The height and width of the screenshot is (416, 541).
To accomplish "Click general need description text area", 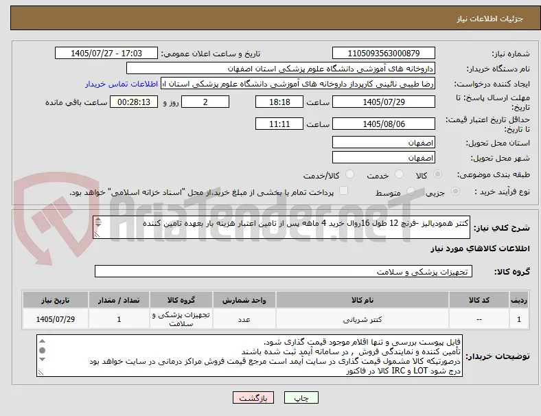I will [x=281, y=227].
